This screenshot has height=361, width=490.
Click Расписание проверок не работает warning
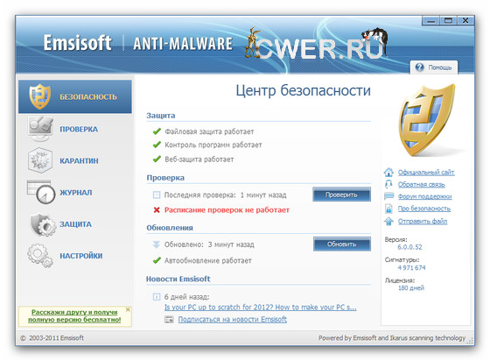tap(227, 210)
